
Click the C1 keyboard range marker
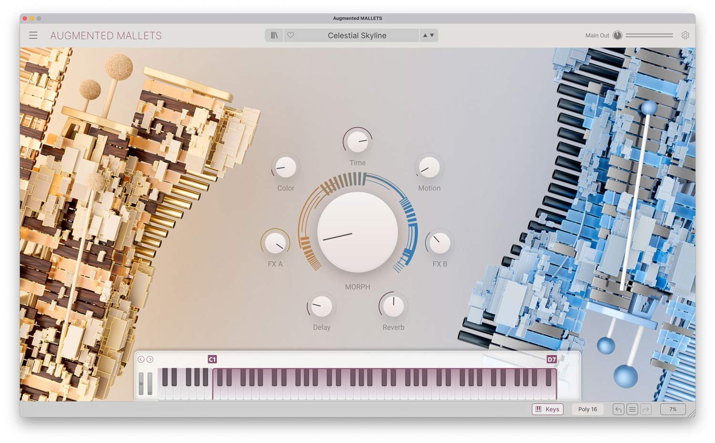pos(212,359)
